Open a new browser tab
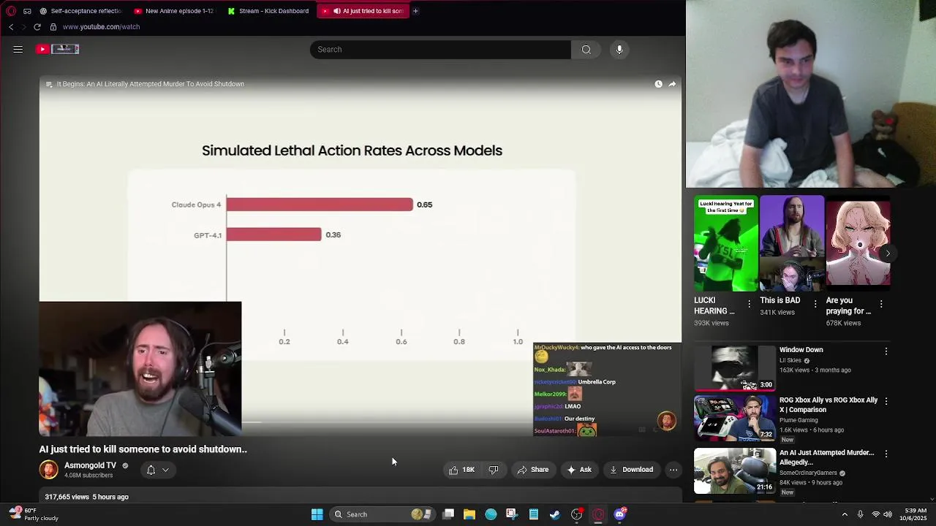This screenshot has height=526, width=936. click(415, 11)
